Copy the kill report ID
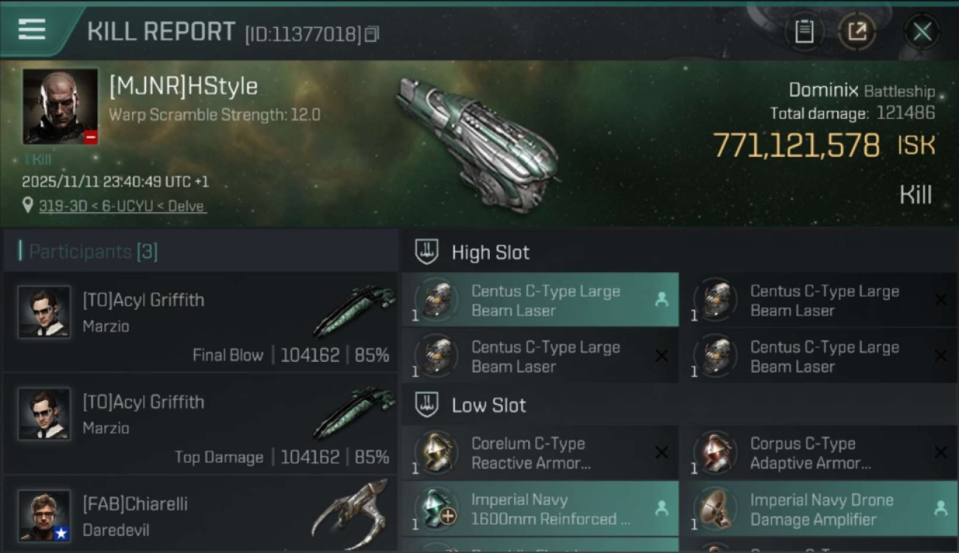959x553 pixels. pyautogui.click(x=372, y=34)
